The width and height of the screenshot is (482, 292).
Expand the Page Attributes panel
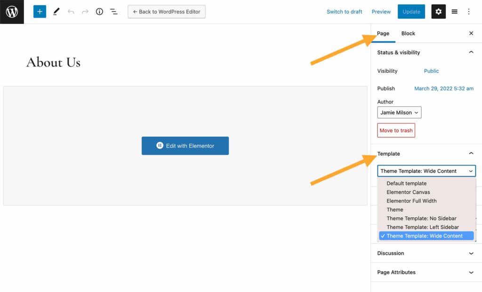pos(471,272)
